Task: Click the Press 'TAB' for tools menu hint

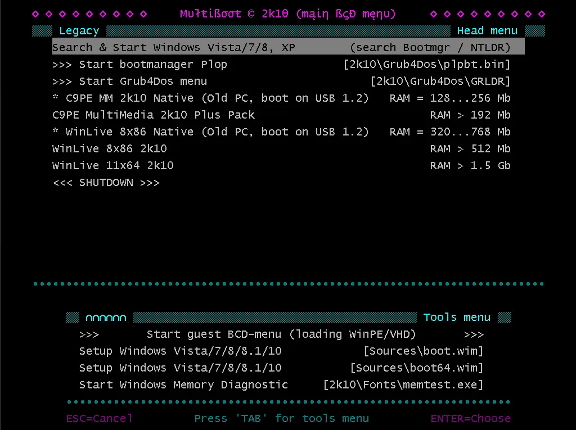Action: [x=281, y=418]
